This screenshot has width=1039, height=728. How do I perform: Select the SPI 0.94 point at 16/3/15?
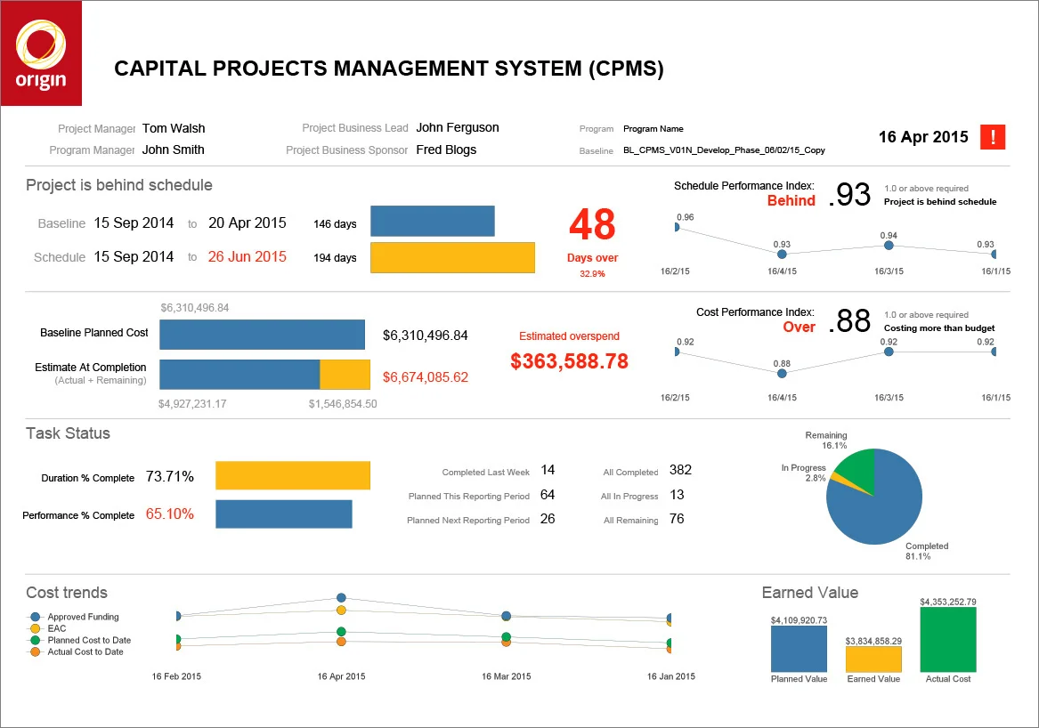(x=889, y=245)
